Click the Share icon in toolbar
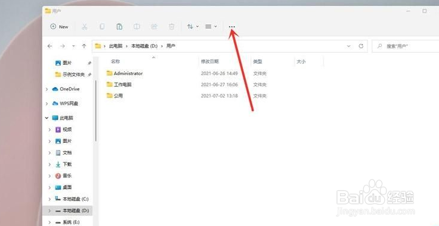This screenshot has height=226, width=439. coord(154,27)
